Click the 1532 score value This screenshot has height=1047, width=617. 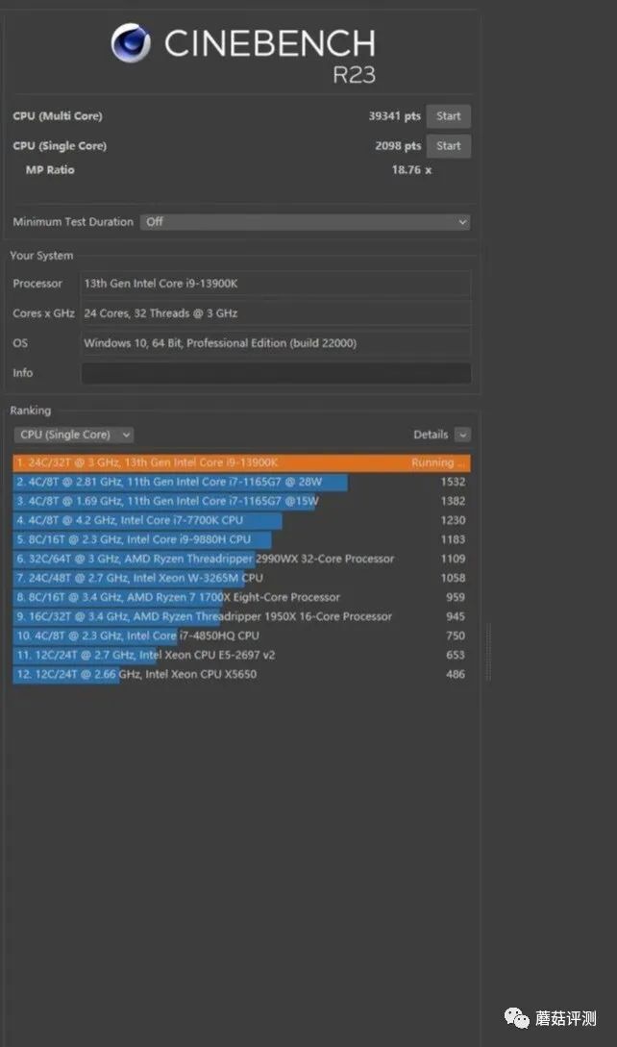point(453,482)
